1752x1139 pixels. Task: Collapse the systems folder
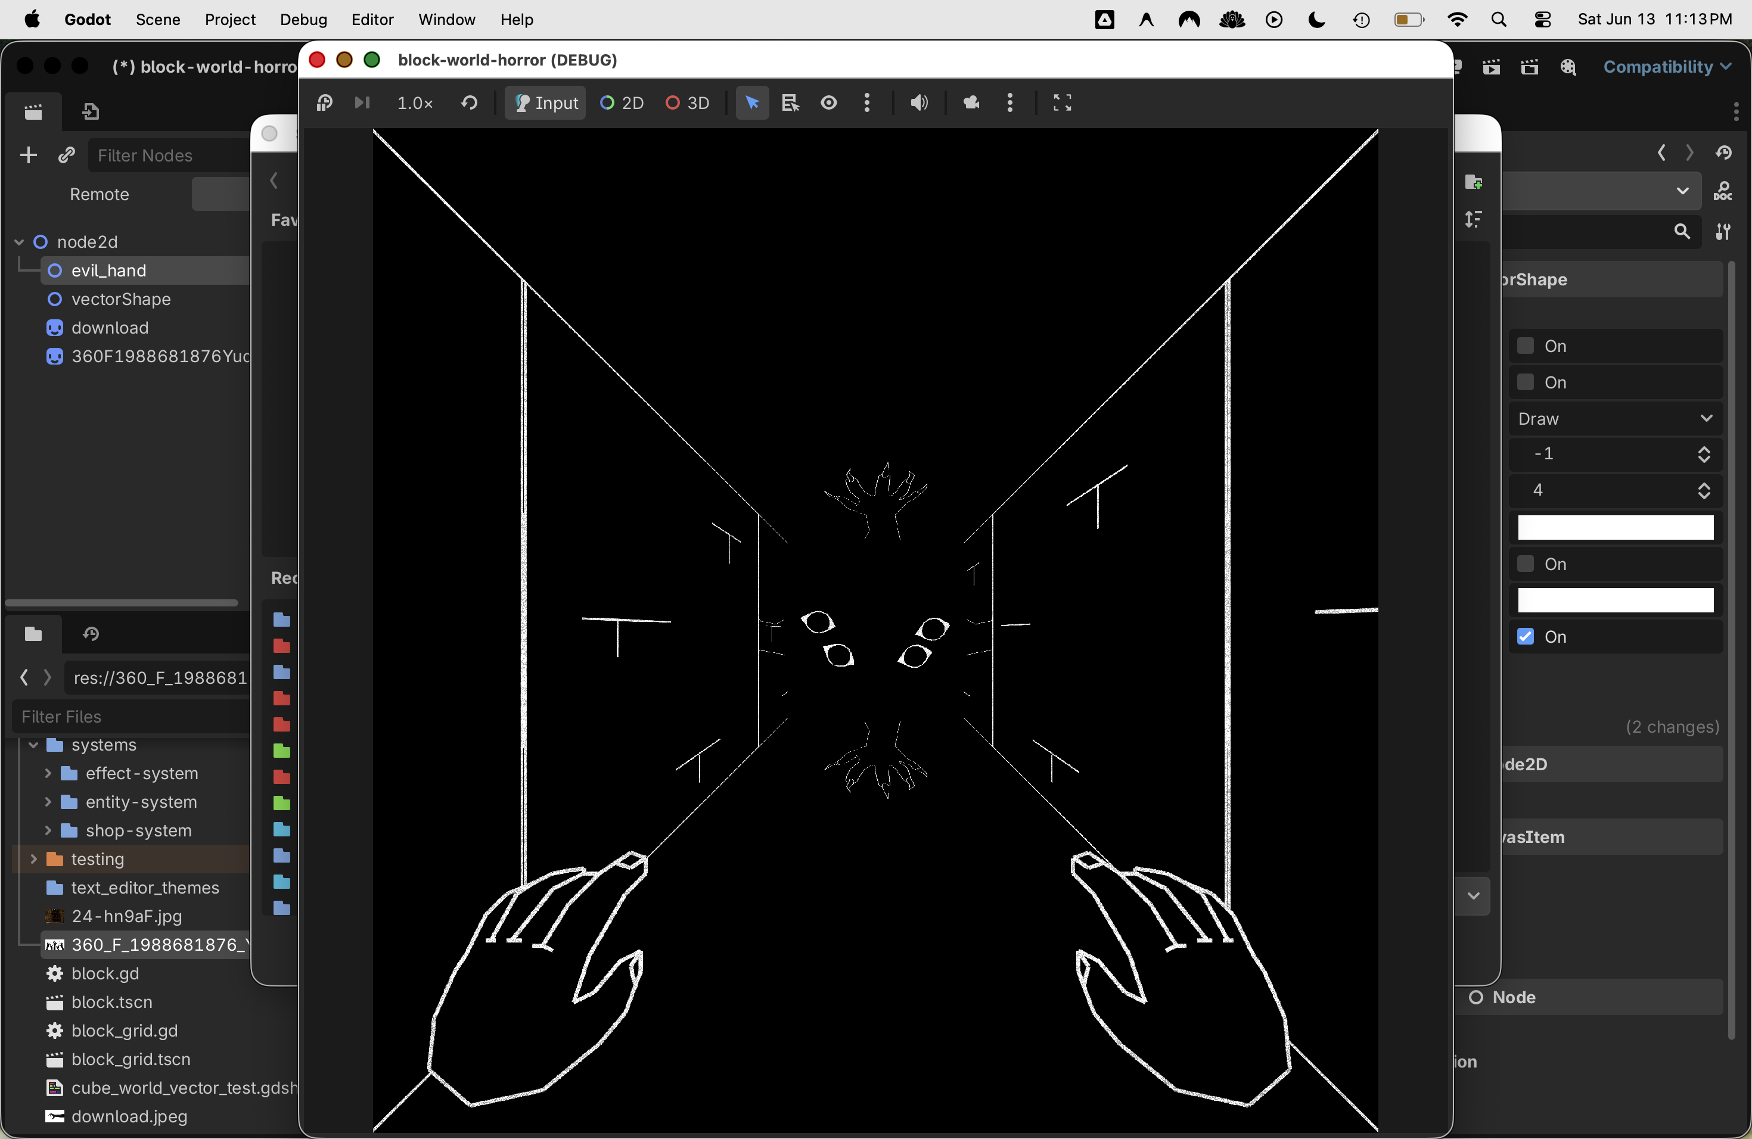[x=33, y=745]
